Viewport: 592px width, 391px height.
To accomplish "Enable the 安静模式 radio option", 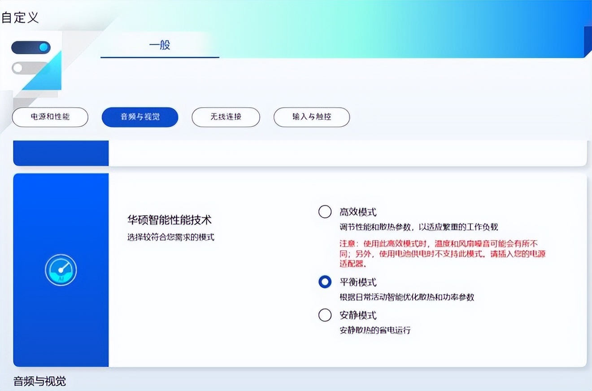I will [325, 315].
